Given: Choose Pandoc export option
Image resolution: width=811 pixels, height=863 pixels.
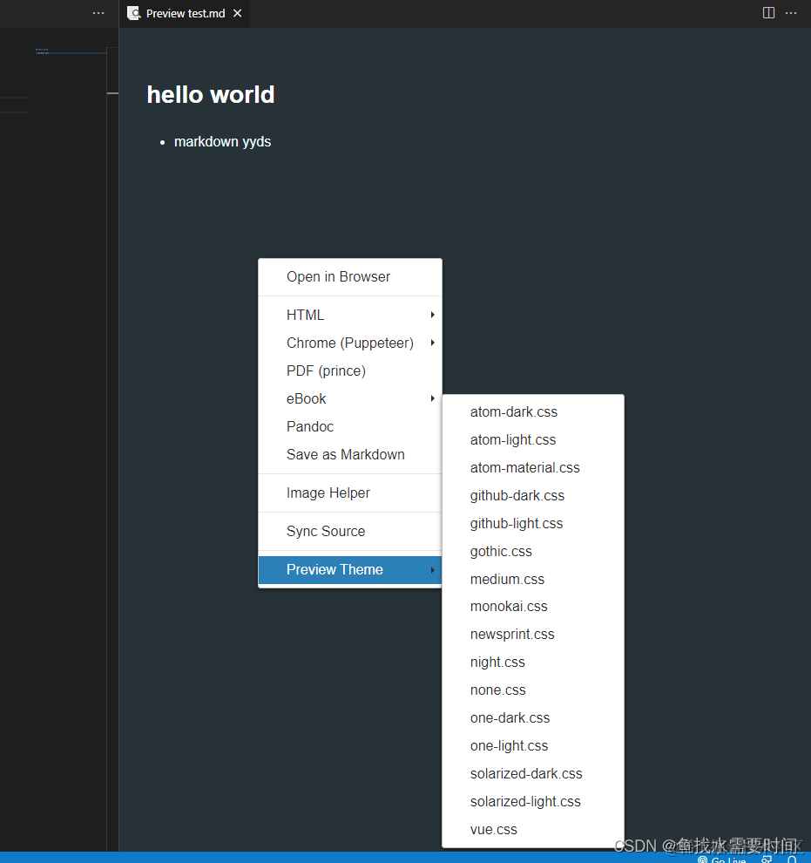Looking at the screenshot, I should click(349, 426).
